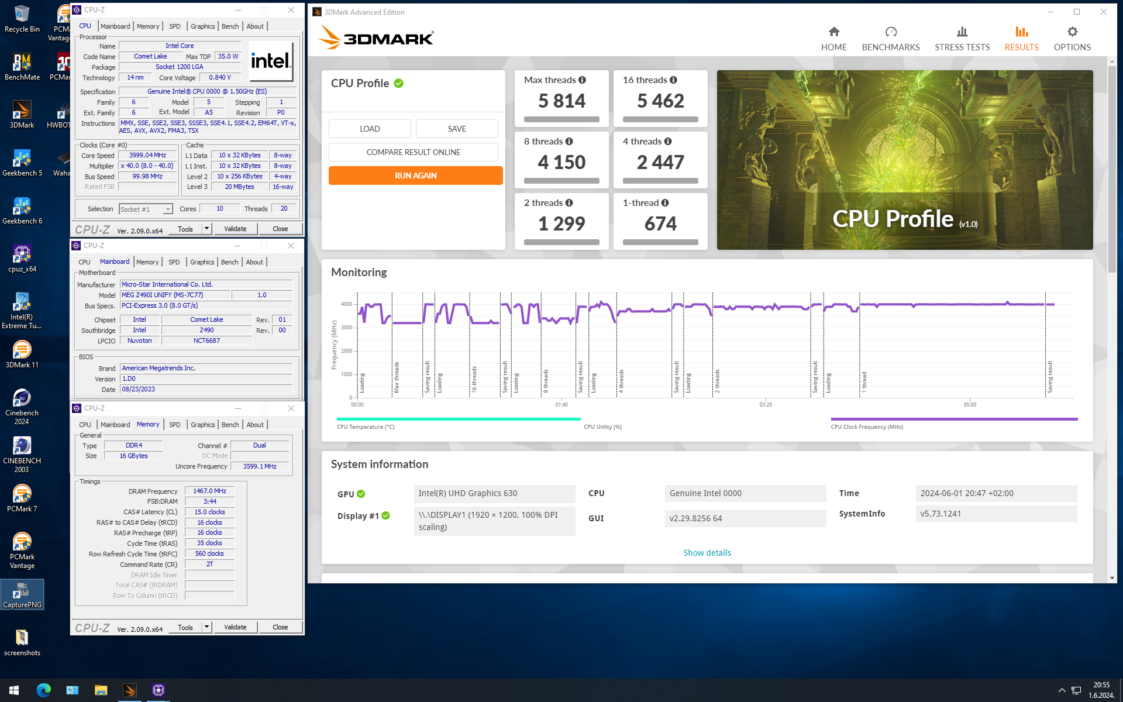The width and height of the screenshot is (1123, 702).
Task: Open Tools dropdown arrow in top CPU-Z
Action: tap(206, 229)
